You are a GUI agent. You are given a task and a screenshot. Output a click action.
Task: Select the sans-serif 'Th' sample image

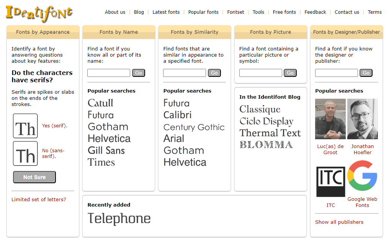25,153
